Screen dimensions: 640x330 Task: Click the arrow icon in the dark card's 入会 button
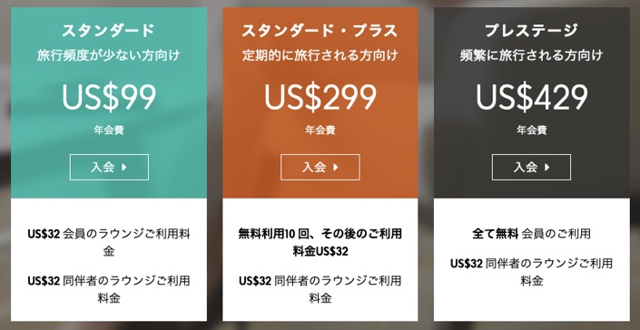pos(546,167)
